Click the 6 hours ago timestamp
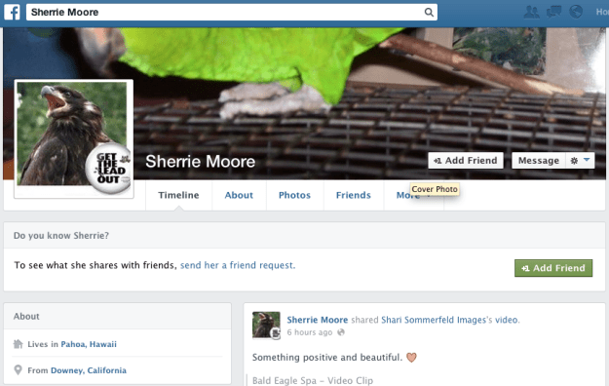Viewport: 609px width, 386px height. pyautogui.click(x=310, y=332)
